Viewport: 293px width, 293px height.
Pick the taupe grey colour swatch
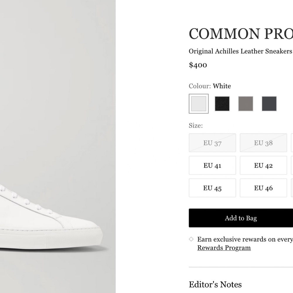246,103
